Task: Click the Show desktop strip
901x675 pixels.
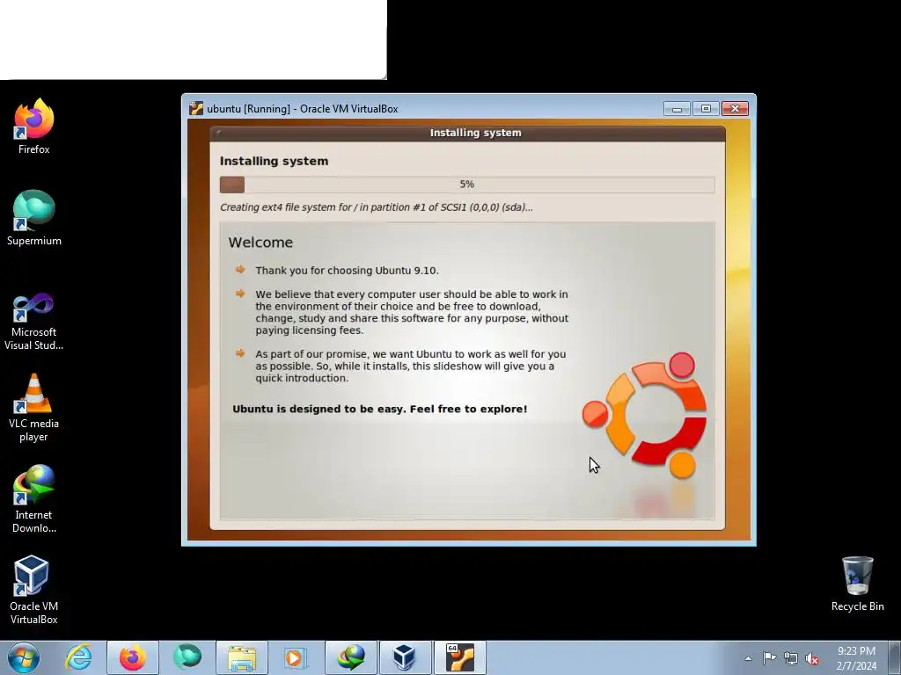Action: pyautogui.click(x=895, y=657)
